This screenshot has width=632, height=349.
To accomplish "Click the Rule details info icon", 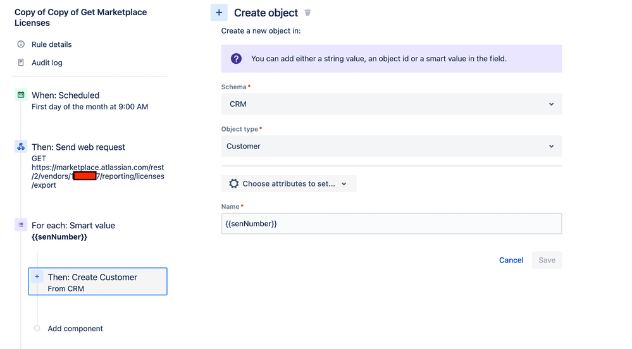I will pos(21,44).
